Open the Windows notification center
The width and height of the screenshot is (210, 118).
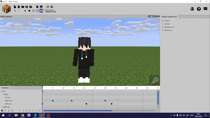pos(206,115)
